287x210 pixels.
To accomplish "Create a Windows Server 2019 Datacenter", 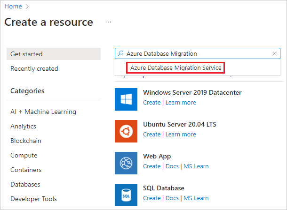I will pos(151,103).
